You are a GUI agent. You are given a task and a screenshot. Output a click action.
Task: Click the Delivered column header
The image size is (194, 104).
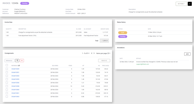click(x=55, y=66)
